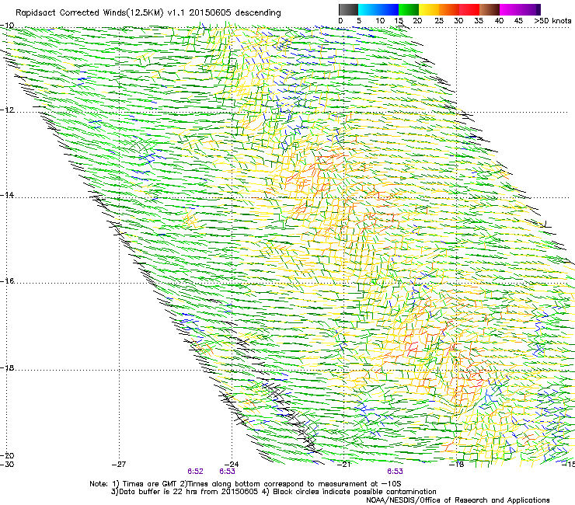Image resolution: width=575 pixels, height=505 pixels.
Task: Pick the orange 25–30 knots legend segment
Action: (x=449, y=9)
